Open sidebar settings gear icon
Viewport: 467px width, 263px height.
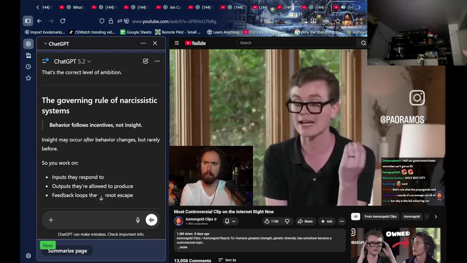click(28, 256)
